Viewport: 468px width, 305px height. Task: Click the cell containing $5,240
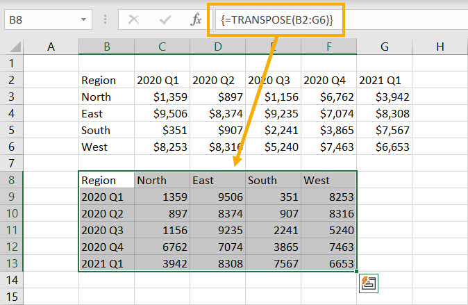[x=273, y=147]
